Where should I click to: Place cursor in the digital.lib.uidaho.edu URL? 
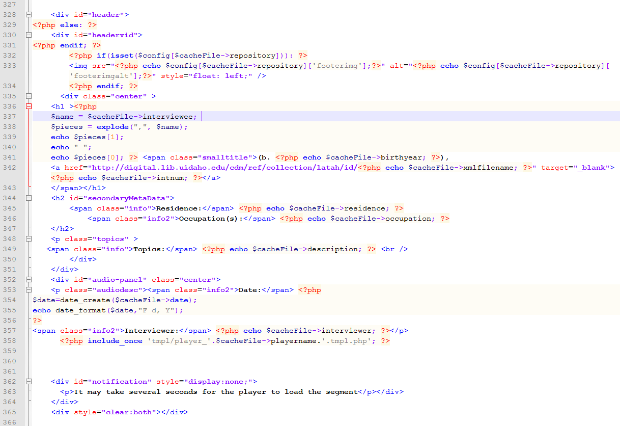click(168, 167)
